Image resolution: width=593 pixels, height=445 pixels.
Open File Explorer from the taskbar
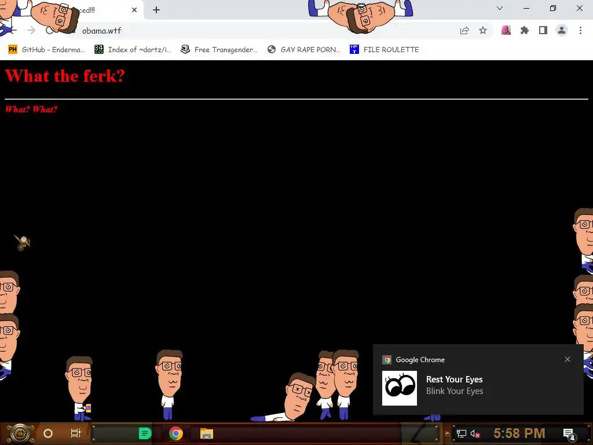point(207,433)
